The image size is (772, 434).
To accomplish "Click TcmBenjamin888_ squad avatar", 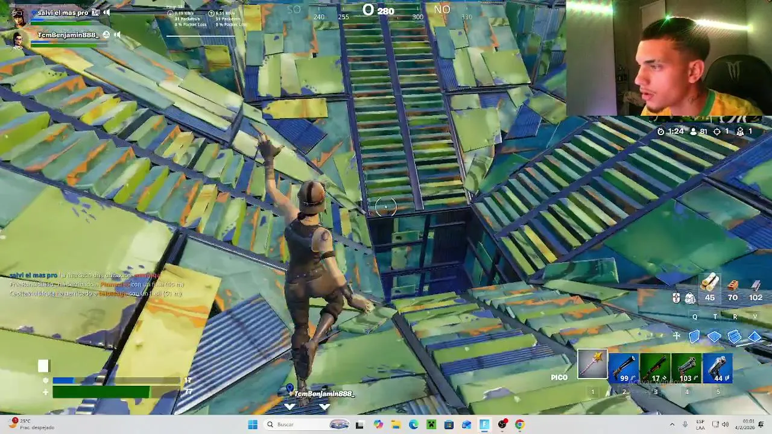I will (19, 39).
